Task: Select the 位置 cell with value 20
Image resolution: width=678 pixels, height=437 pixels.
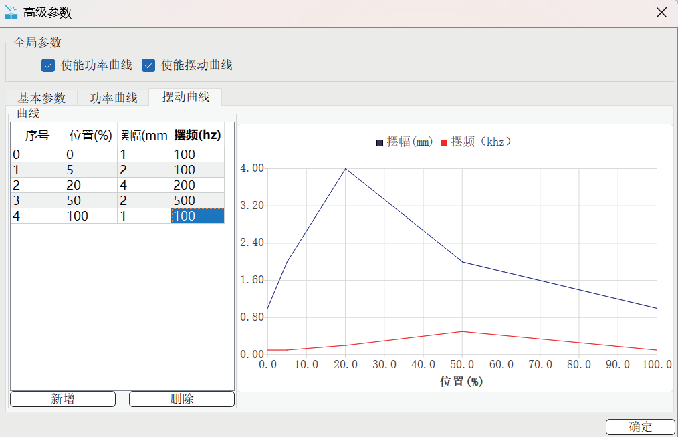Action: click(90, 185)
